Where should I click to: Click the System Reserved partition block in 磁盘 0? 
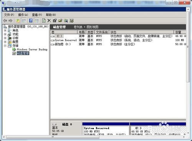tap(106, 129)
